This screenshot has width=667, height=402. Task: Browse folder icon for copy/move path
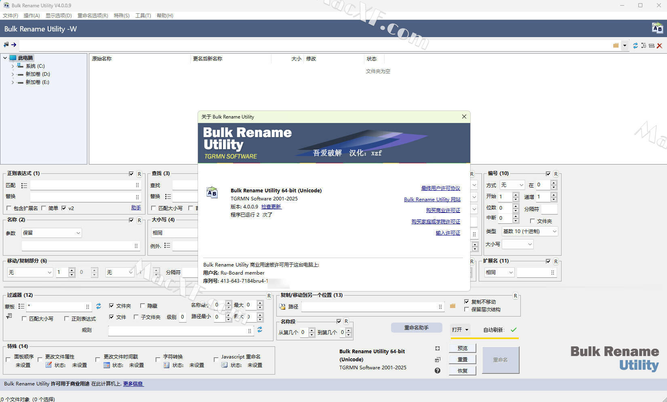pyautogui.click(x=452, y=306)
